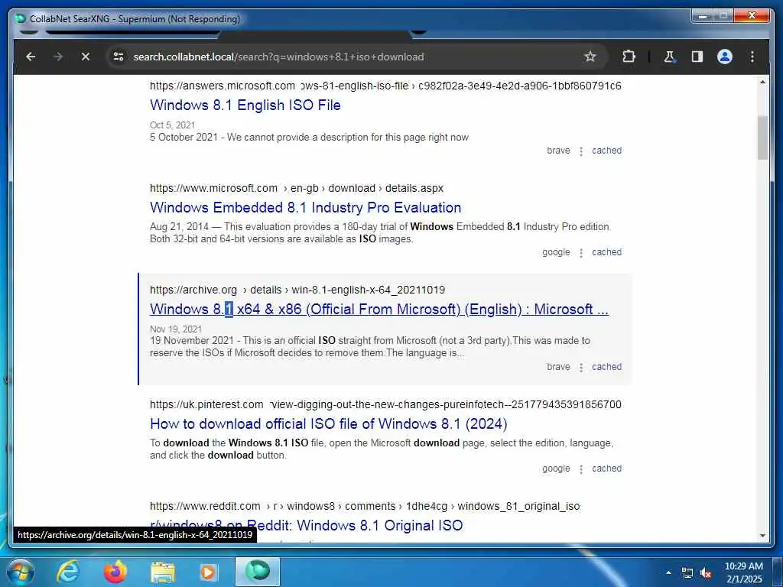Open the Windows Start menu
This screenshot has height=587, width=783.
coord(21,572)
